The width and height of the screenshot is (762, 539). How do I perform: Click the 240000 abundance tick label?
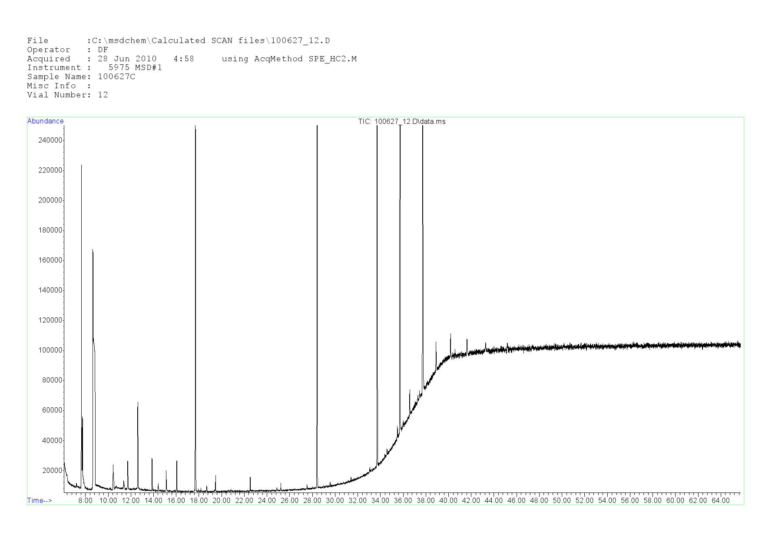click(50, 140)
